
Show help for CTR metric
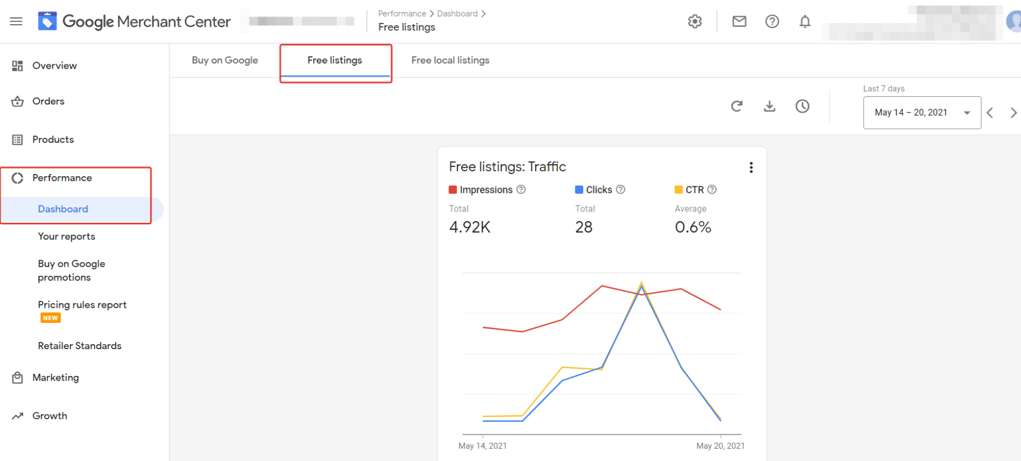click(x=712, y=190)
